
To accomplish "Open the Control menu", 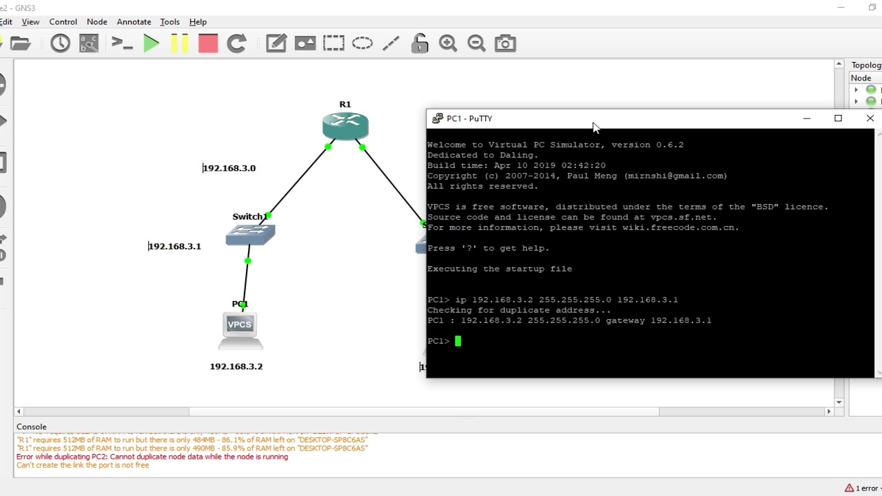I will (63, 22).
